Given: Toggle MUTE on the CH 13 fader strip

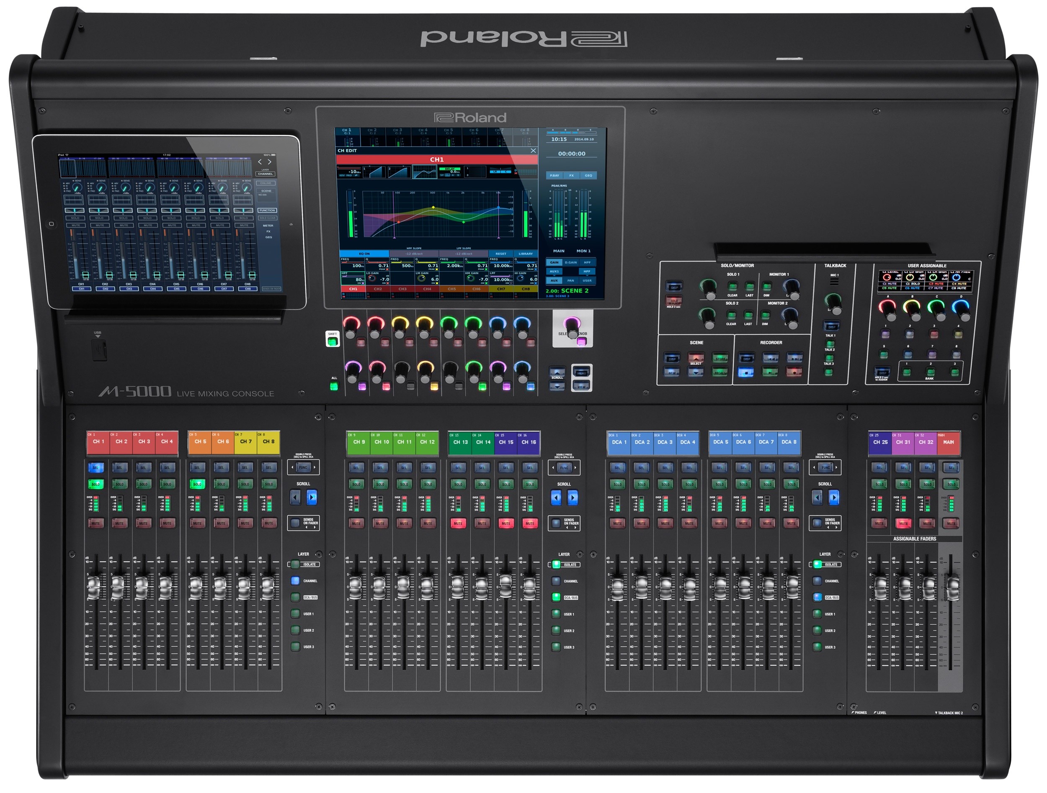Looking at the screenshot, I should tap(458, 523).
